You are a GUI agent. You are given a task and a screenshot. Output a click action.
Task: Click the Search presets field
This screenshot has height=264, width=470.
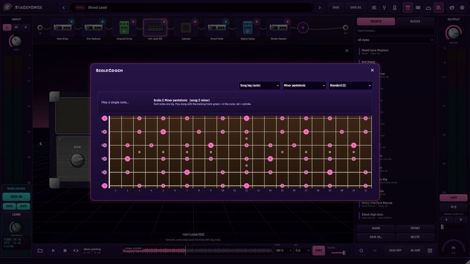(395, 31)
